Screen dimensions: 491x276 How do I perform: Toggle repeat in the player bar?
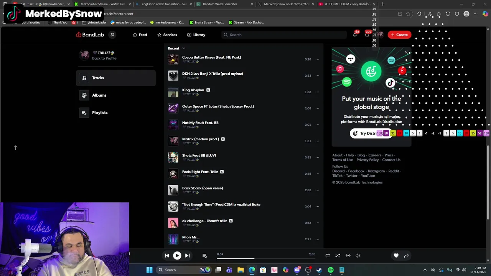pos(328,256)
